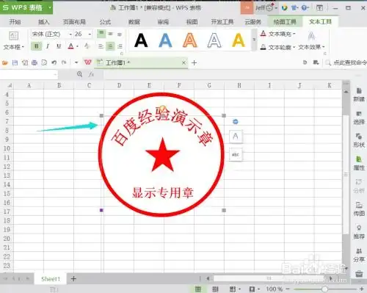This screenshot has width=367, height=293.
Task: Click the fx insert function icon
Action: 91,74
